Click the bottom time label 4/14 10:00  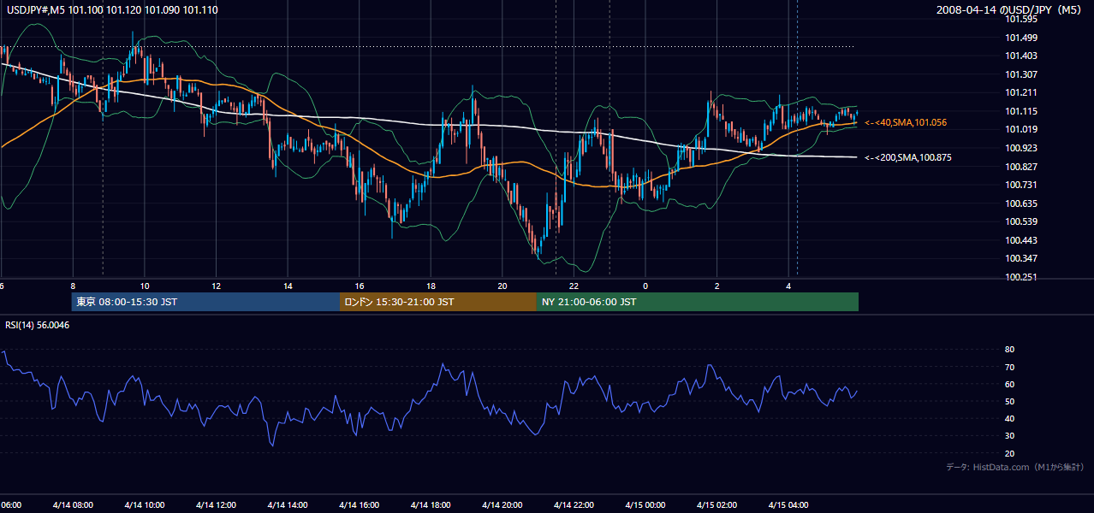click(x=144, y=505)
